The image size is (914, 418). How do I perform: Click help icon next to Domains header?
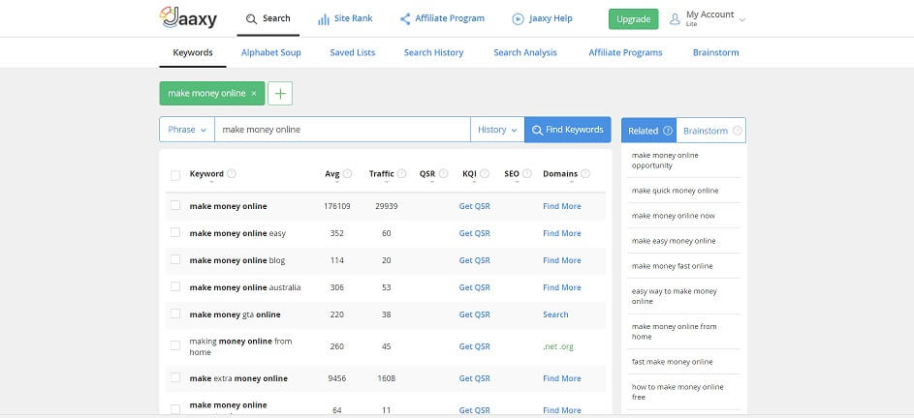point(585,173)
